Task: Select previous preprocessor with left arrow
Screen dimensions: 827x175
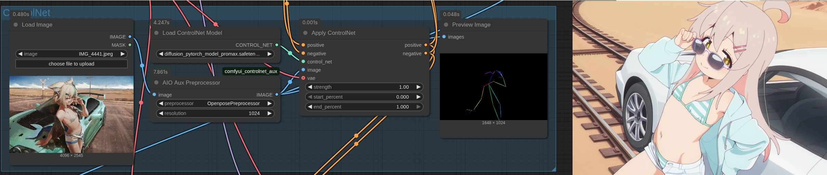Action: [x=161, y=103]
